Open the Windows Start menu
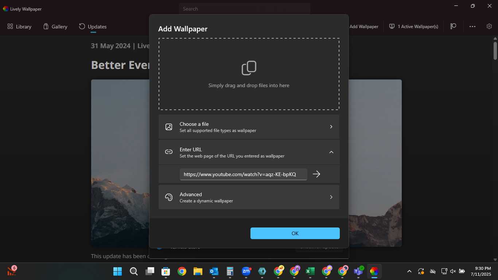 [118, 271]
